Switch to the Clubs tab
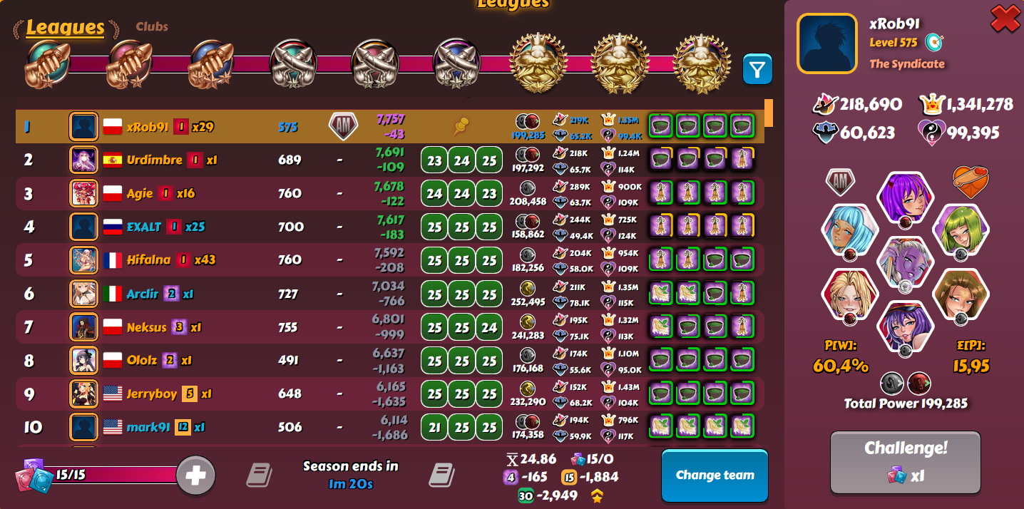The width and height of the screenshot is (1024, 509). (152, 26)
